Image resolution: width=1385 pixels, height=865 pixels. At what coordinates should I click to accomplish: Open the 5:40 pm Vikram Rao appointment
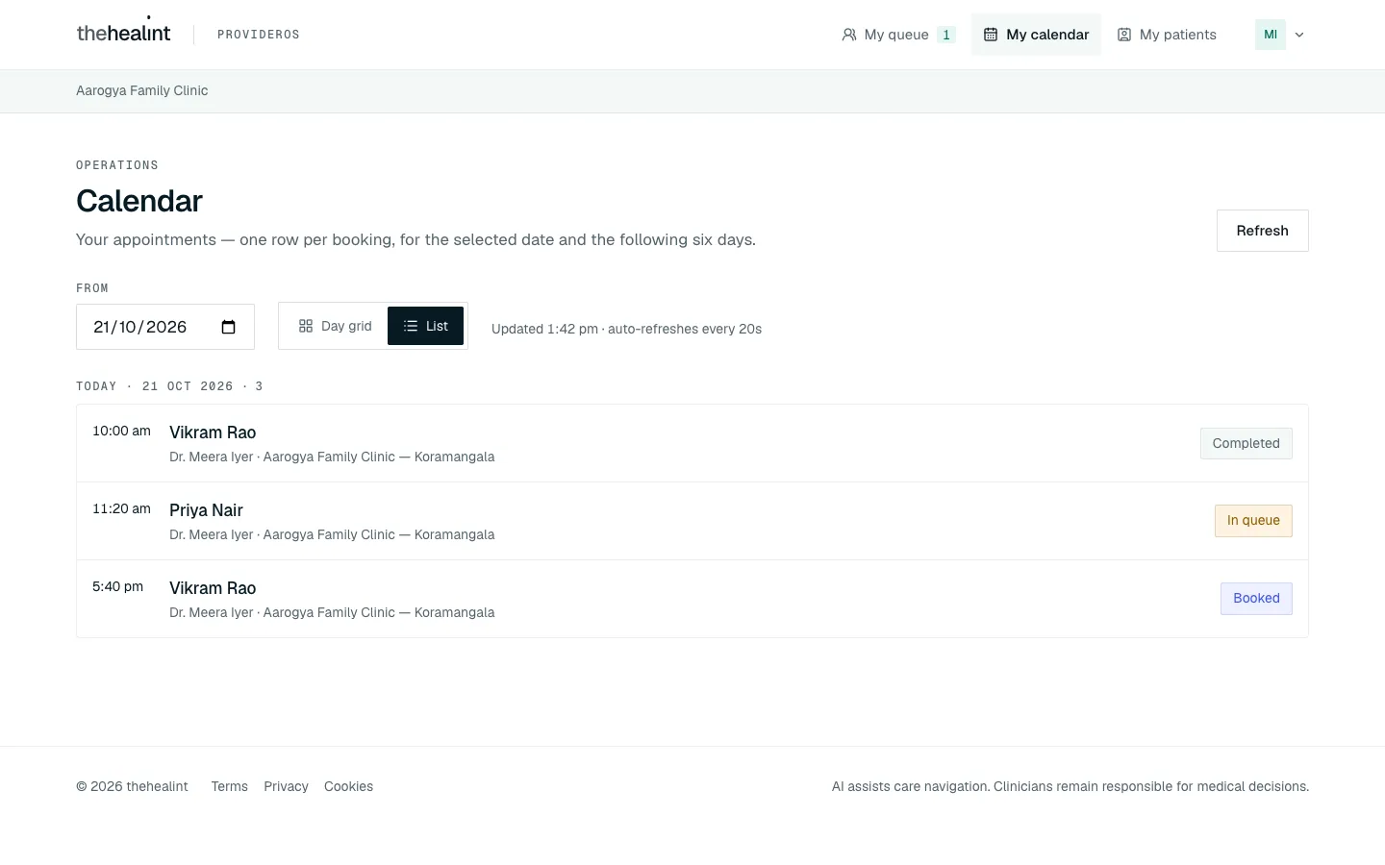pos(692,599)
